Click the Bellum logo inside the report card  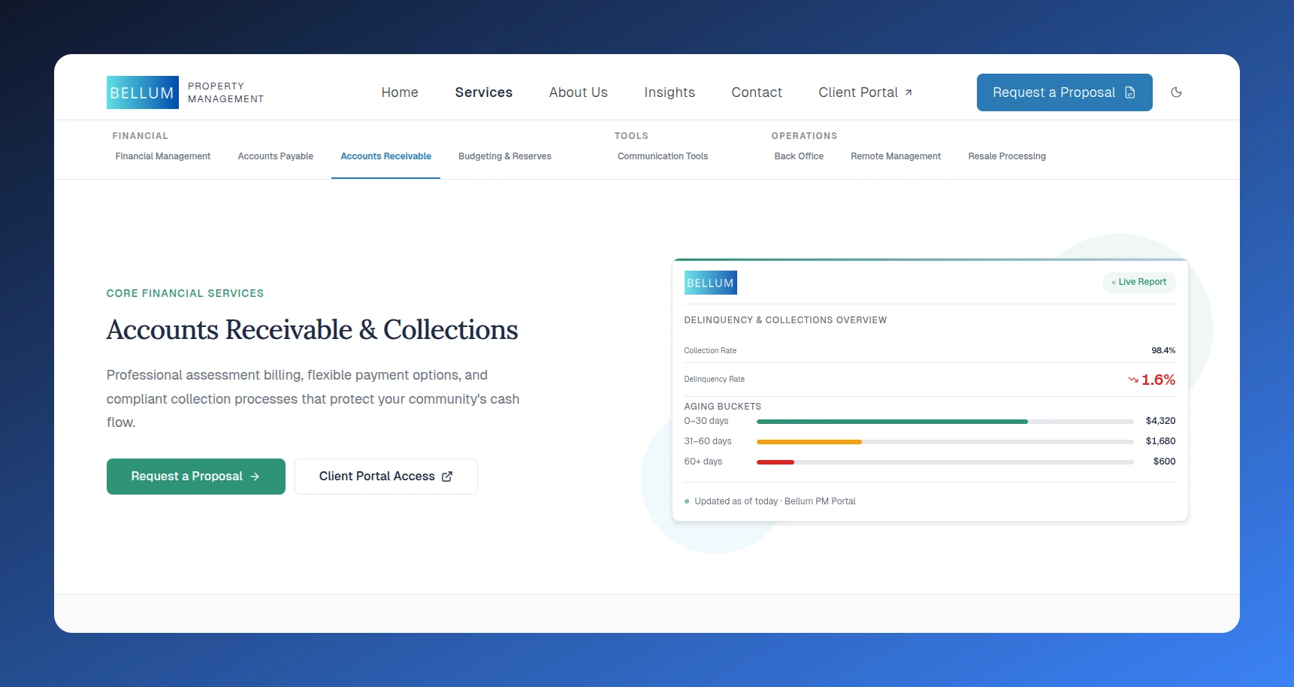pyautogui.click(x=710, y=283)
